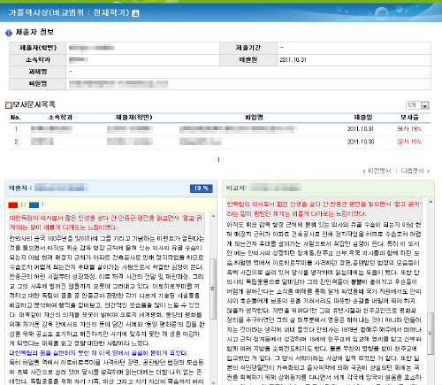Click the date 2011.10.30 in list row 2

(361, 142)
